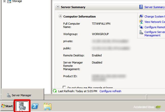
Task: Select the TITANFALLVPN computer name text
Action: point(101,24)
